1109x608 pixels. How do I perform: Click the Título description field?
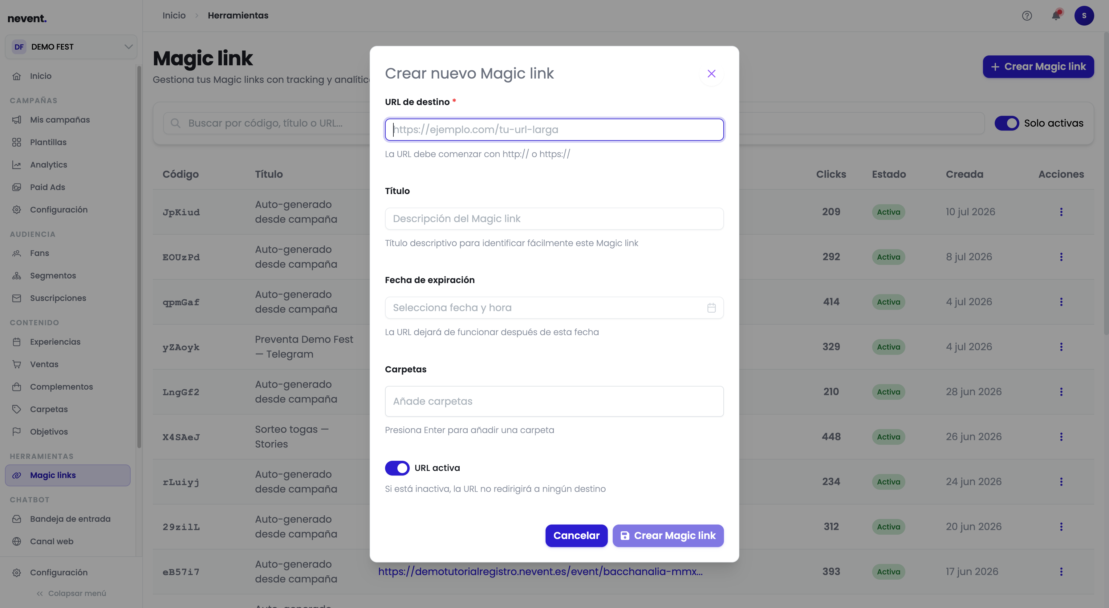tap(554, 219)
